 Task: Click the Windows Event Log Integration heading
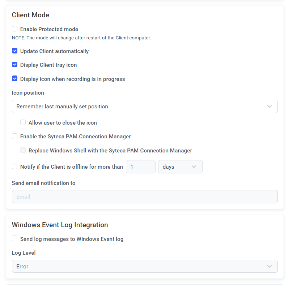[x=60, y=225]
